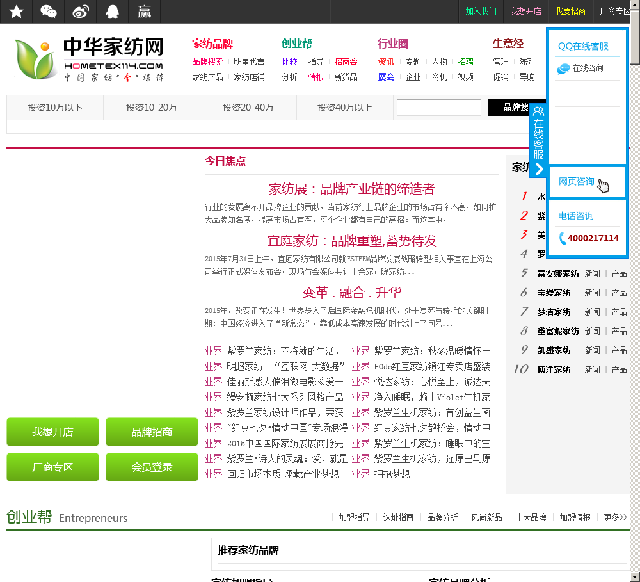Select the 投资40万以上 tab

coord(345,108)
